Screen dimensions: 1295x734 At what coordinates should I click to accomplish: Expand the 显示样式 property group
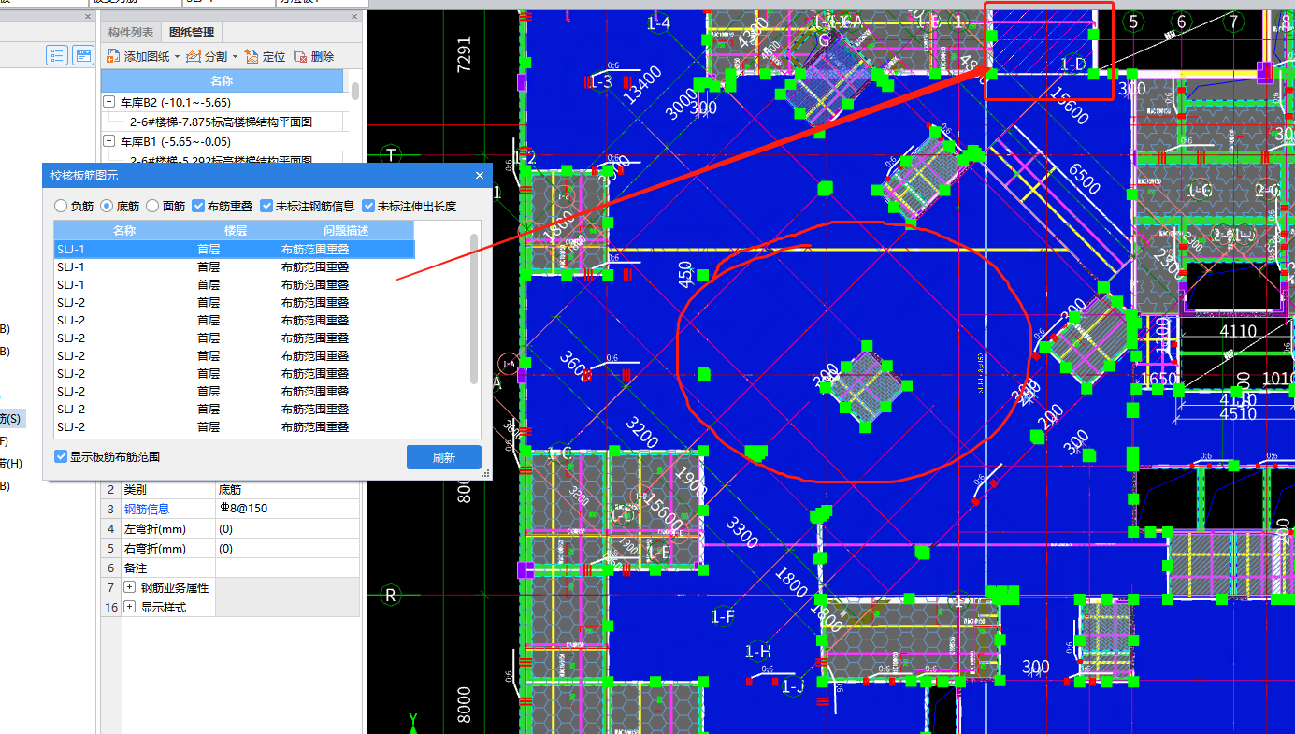coord(129,607)
